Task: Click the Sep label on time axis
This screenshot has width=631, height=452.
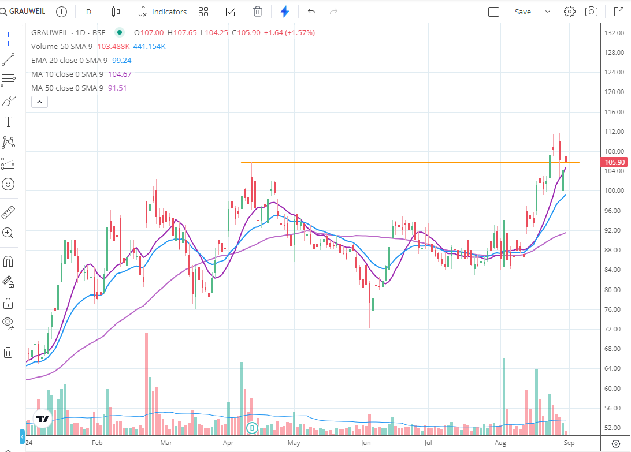Action: (569, 443)
